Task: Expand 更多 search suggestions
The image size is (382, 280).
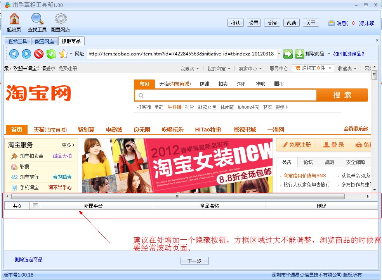Action: pos(281,107)
